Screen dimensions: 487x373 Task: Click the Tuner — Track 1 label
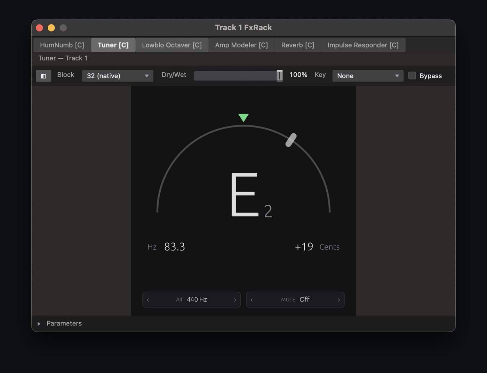point(63,58)
